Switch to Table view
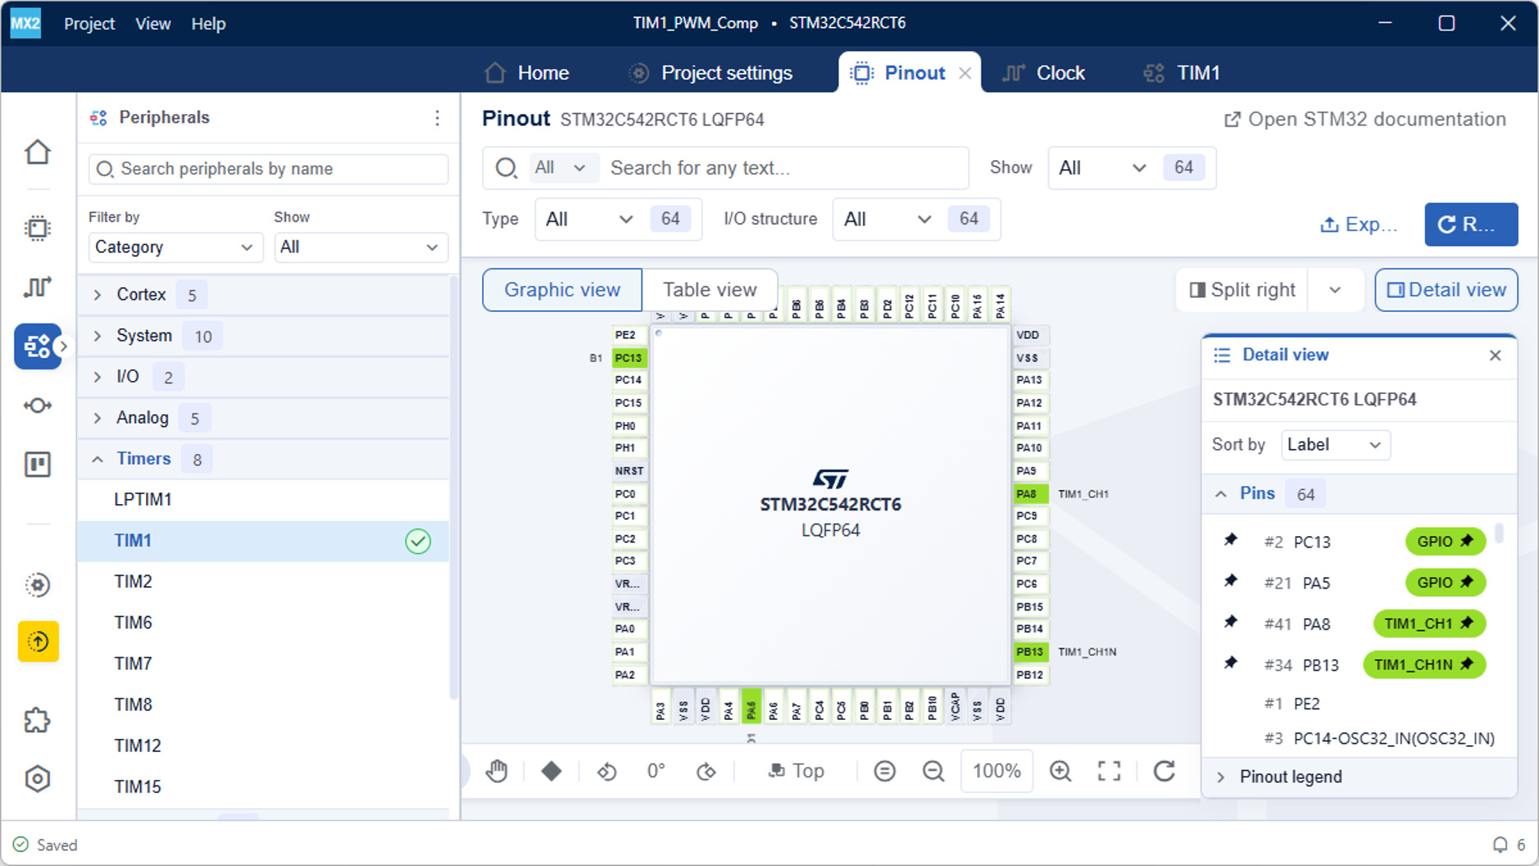 (x=710, y=290)
